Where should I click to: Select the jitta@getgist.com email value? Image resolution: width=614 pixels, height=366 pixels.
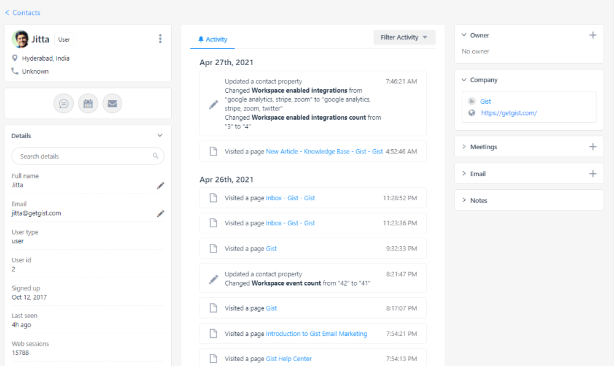pos(36,213)
